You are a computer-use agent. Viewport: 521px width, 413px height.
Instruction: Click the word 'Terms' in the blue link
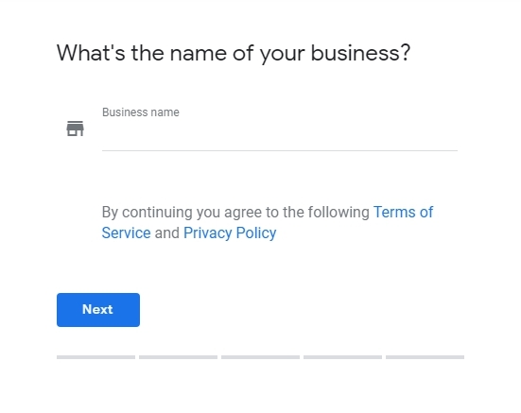394,212
